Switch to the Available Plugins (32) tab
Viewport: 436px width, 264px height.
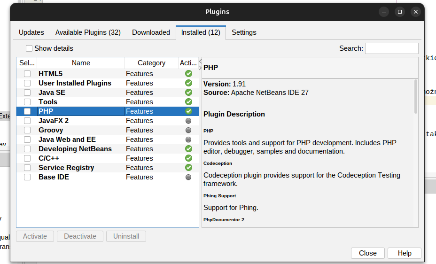[x=88, y=32]
